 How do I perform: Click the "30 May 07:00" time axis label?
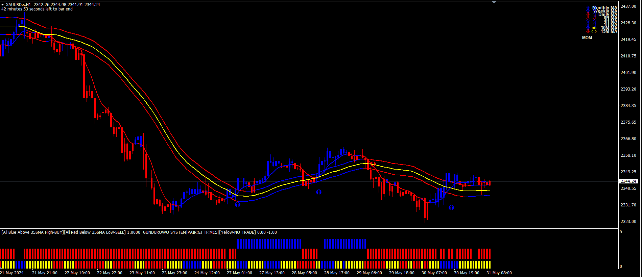tap(434, 273)
